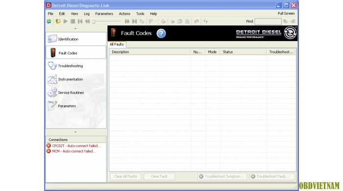Click the Detroit Diesel title bar app icon
The width and height of the screenshot is (343, 191).
[49, 5]
